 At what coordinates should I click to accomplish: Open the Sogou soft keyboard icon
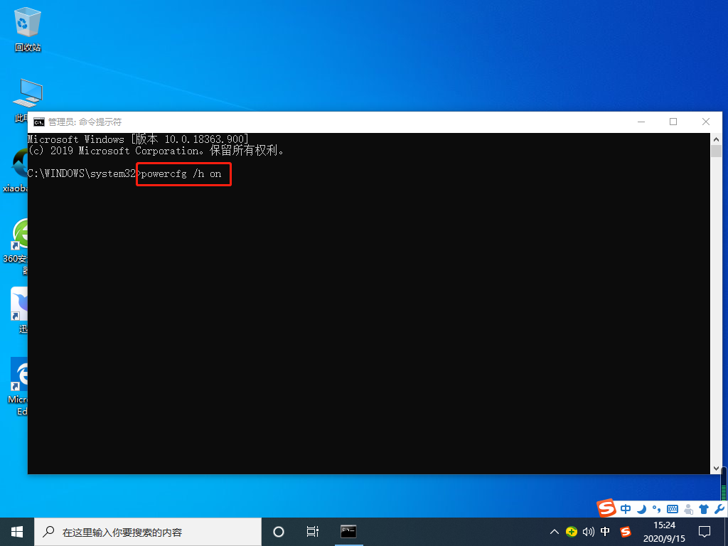click(x=671, y=509)
